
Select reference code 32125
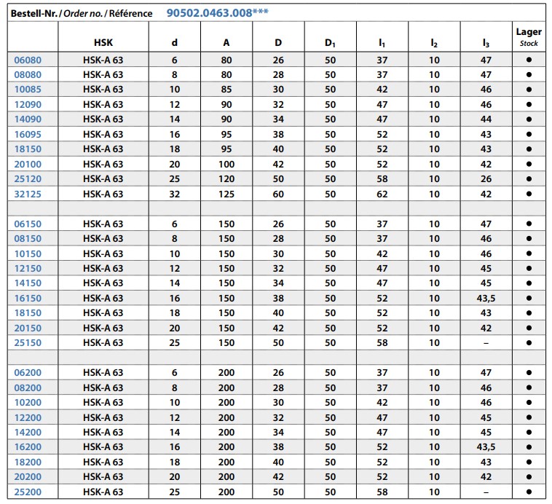tap(28, 194)
